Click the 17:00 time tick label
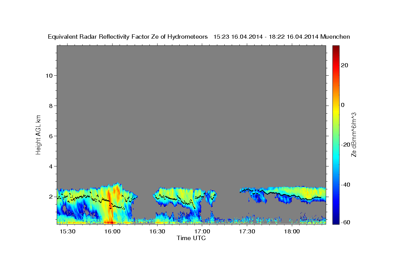This screenshot has height=269, width=403. click(x=203, y=232)
